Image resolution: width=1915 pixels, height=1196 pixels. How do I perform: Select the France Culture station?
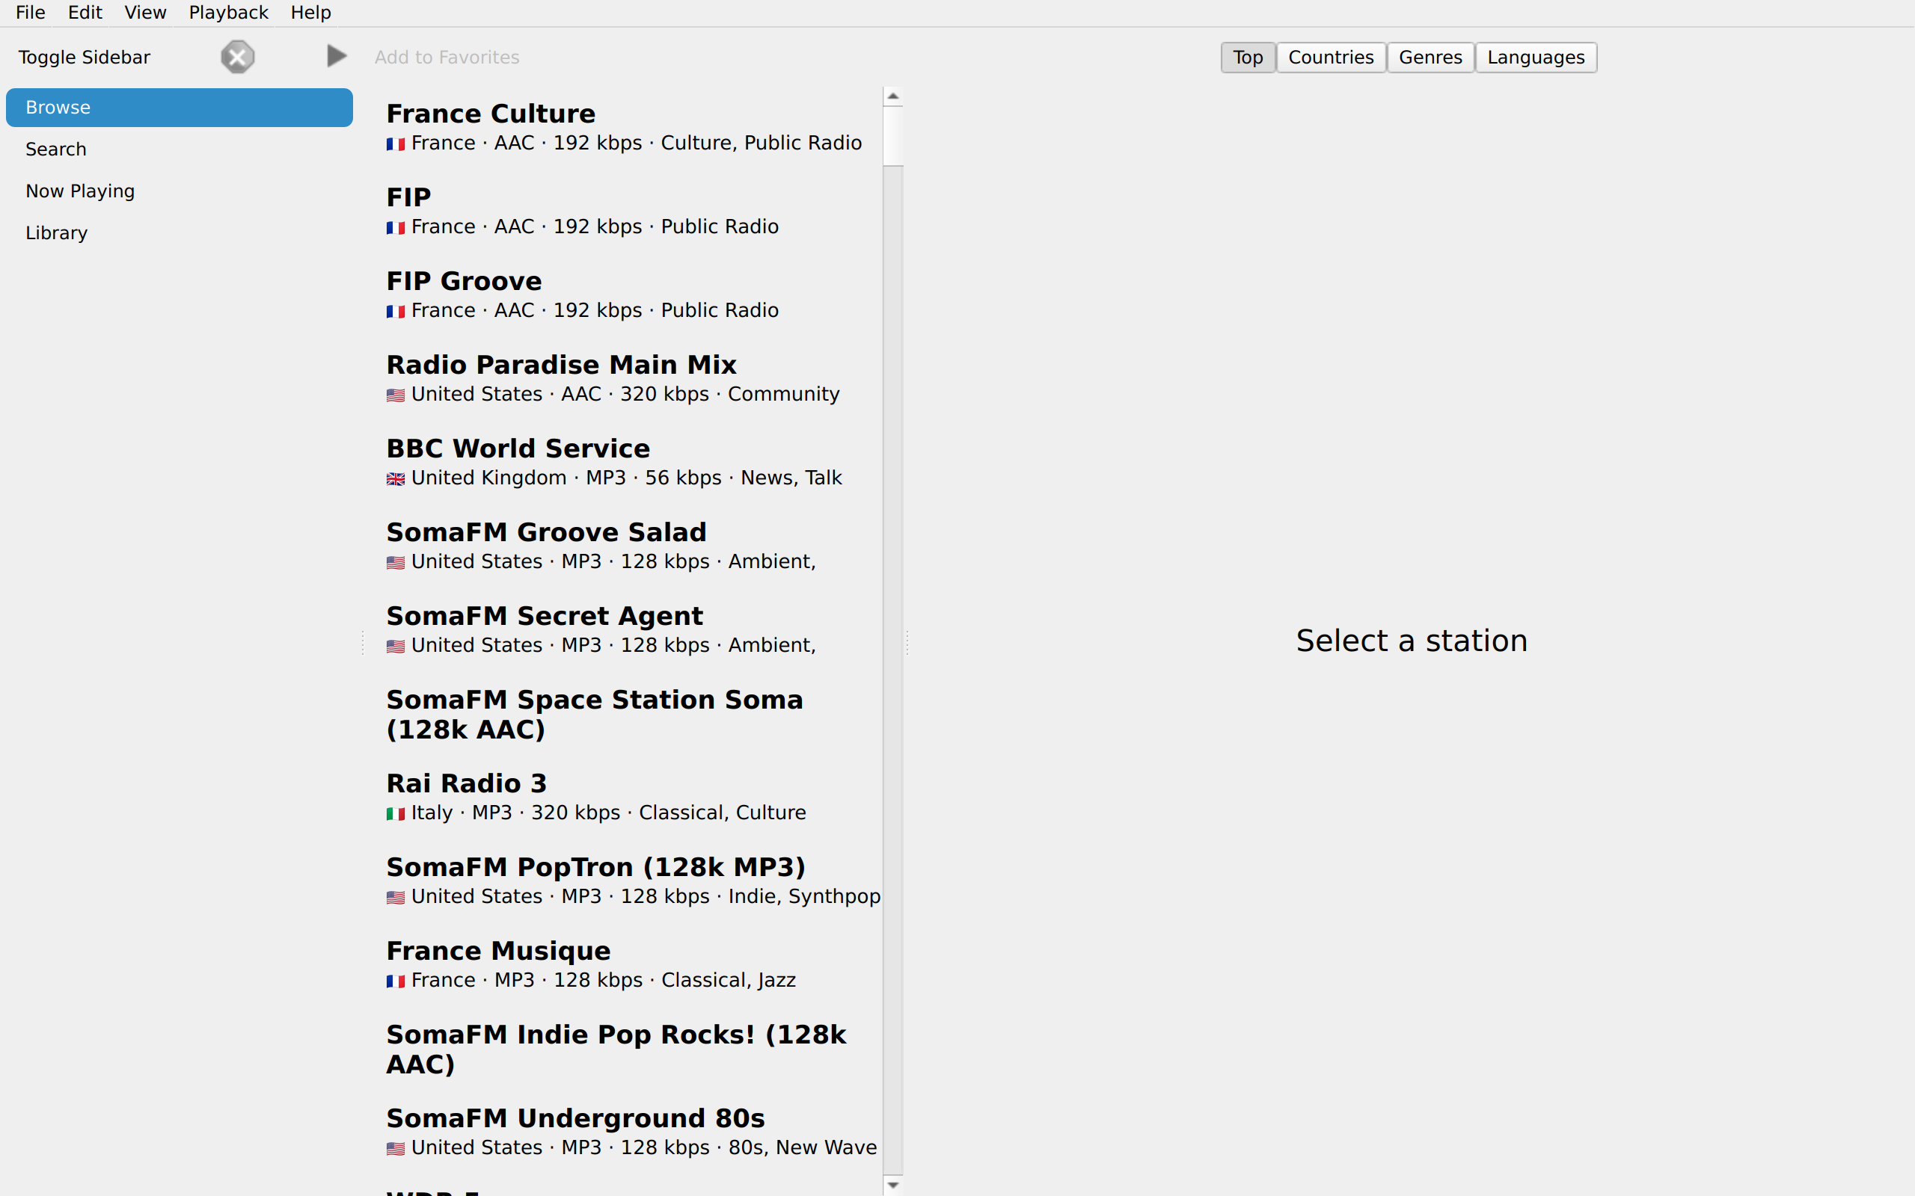coord(629,127)
